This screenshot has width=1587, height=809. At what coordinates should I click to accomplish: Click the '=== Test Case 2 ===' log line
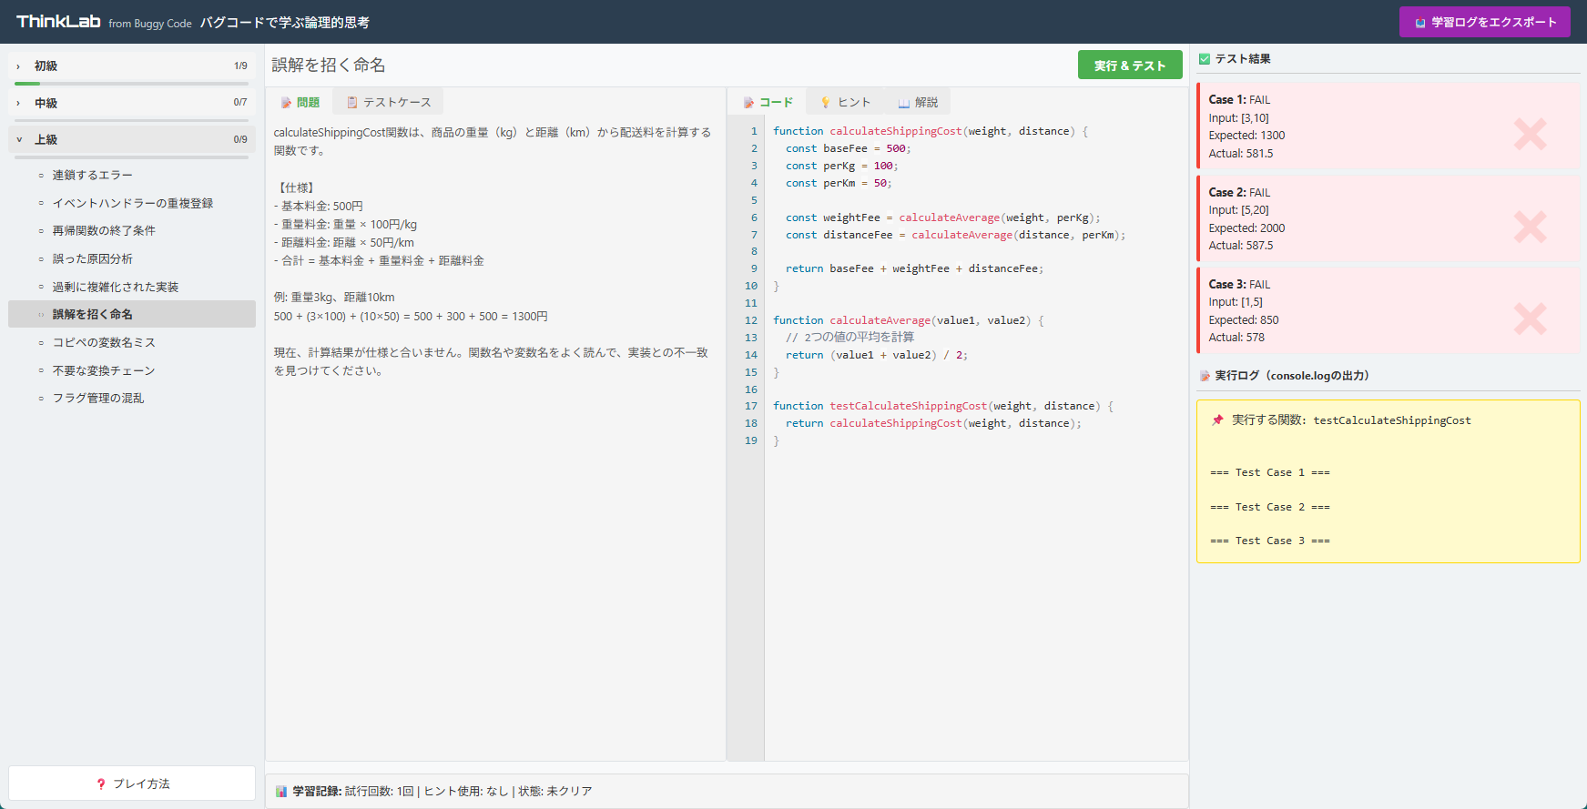[1270, 507]
